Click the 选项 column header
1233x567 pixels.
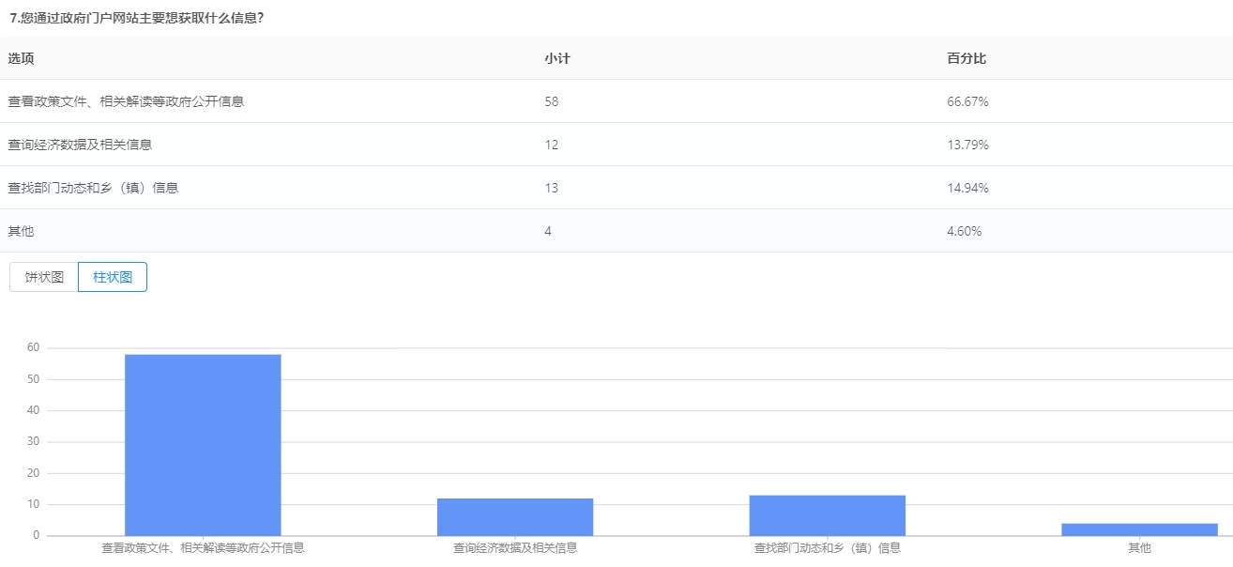click(x=22, y=58)
